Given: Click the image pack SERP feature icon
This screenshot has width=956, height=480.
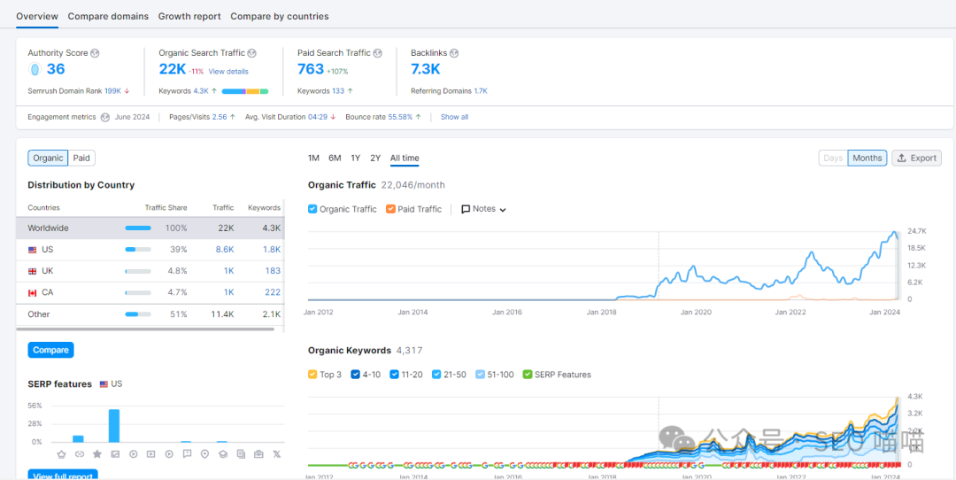Looking at the screenshot, I should click(x=114, y=454).
